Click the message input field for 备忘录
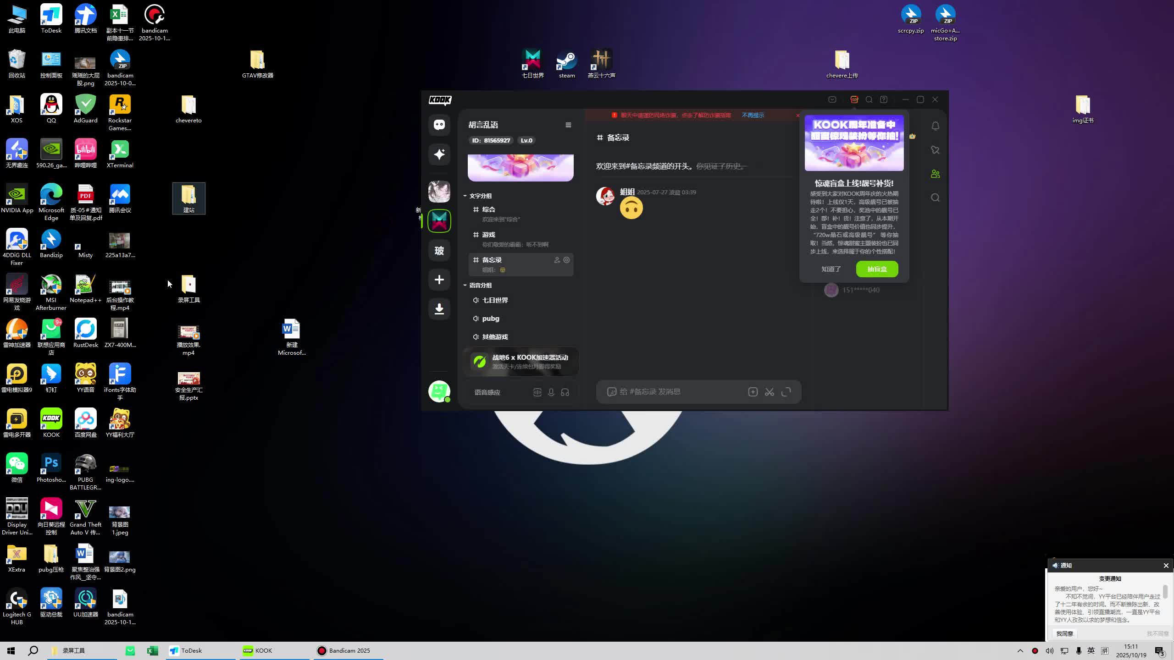This screenshot has height=660, width=1174. pyautogui.click(x=679, y=392)
